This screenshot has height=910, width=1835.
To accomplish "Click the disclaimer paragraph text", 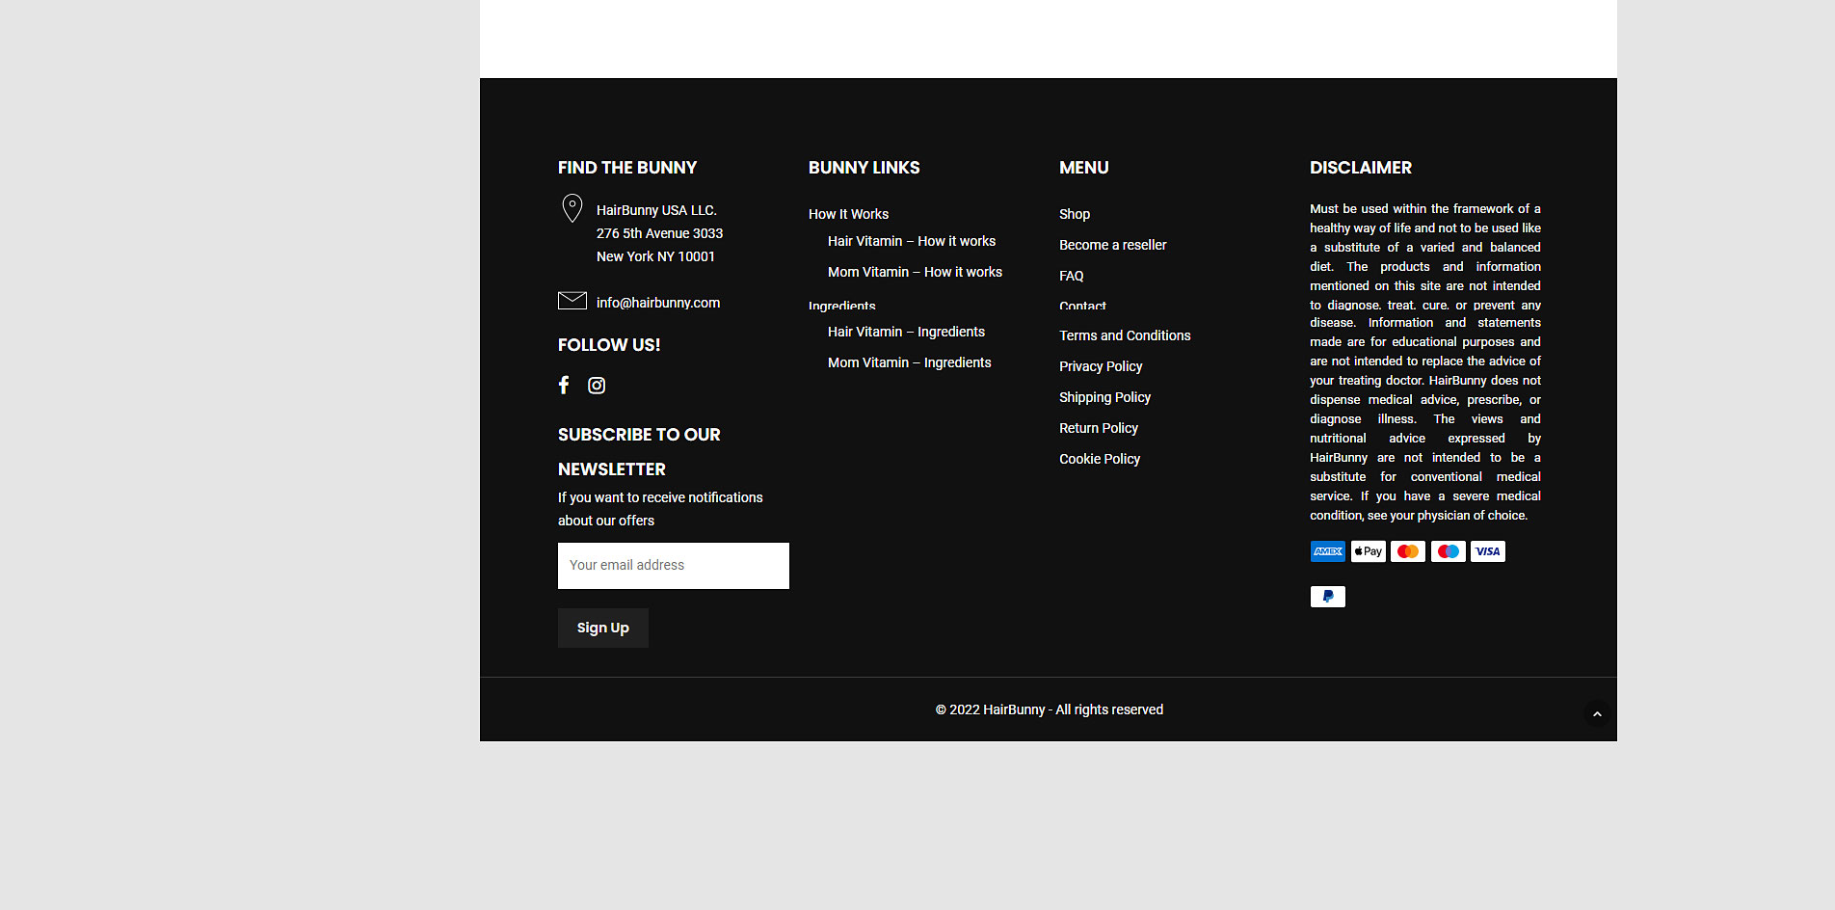I will (x=1425, y=362).
